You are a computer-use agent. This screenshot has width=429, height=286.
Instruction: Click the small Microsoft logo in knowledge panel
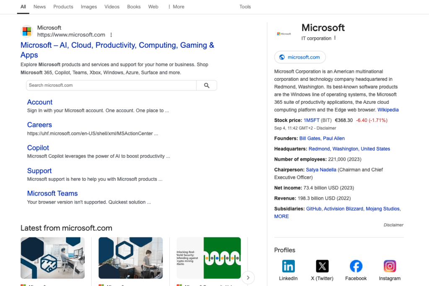[284, 34]
